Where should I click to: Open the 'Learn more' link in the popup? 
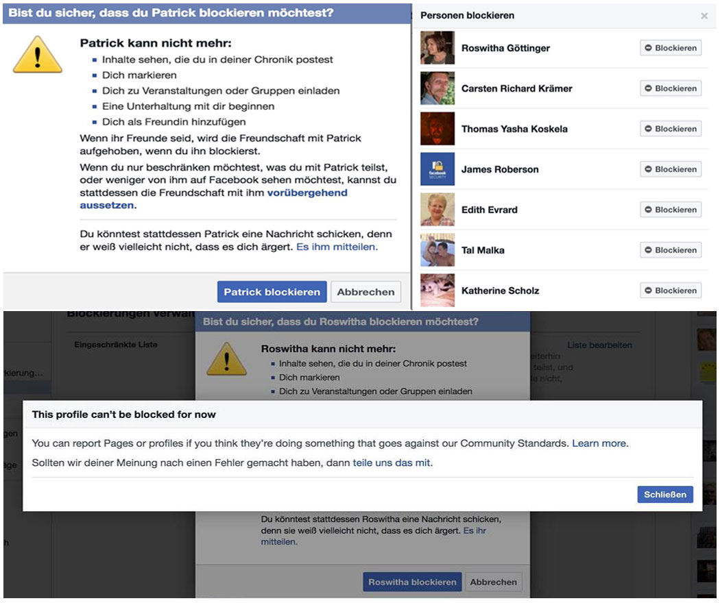click(x=599, y=443)
